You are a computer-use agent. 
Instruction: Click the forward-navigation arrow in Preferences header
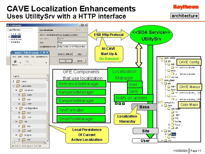(82, 30)
